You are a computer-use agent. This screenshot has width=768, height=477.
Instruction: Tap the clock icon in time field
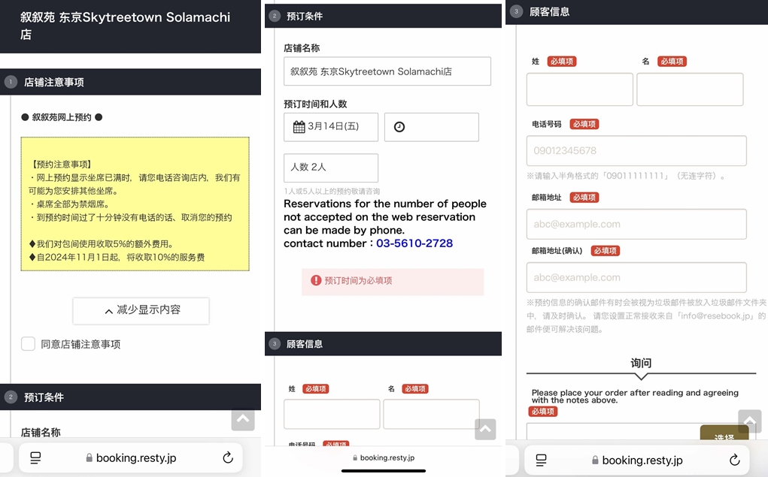coord(399,127)
